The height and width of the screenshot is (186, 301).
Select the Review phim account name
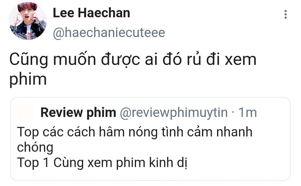coord(78,113)
